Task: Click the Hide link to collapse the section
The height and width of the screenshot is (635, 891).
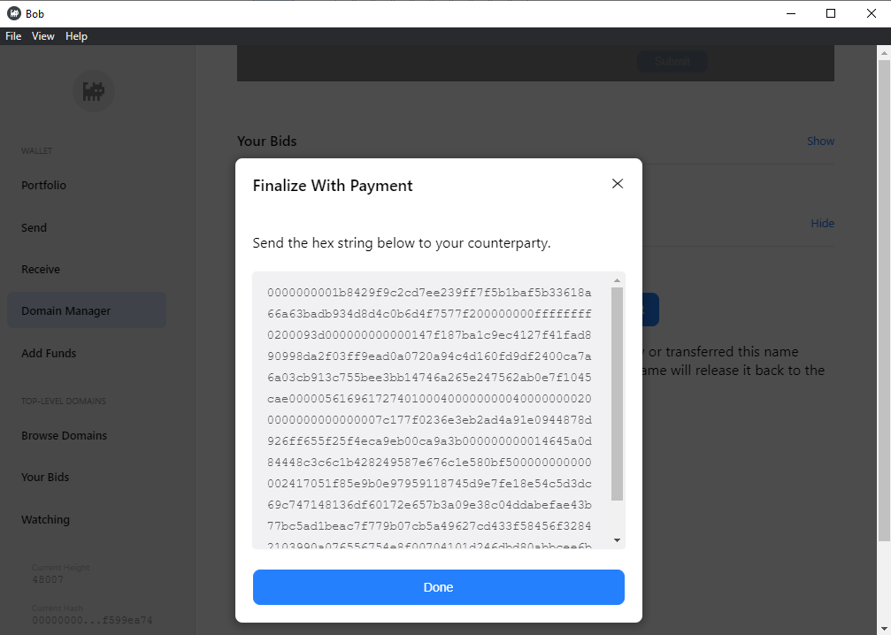Action: 822,224
